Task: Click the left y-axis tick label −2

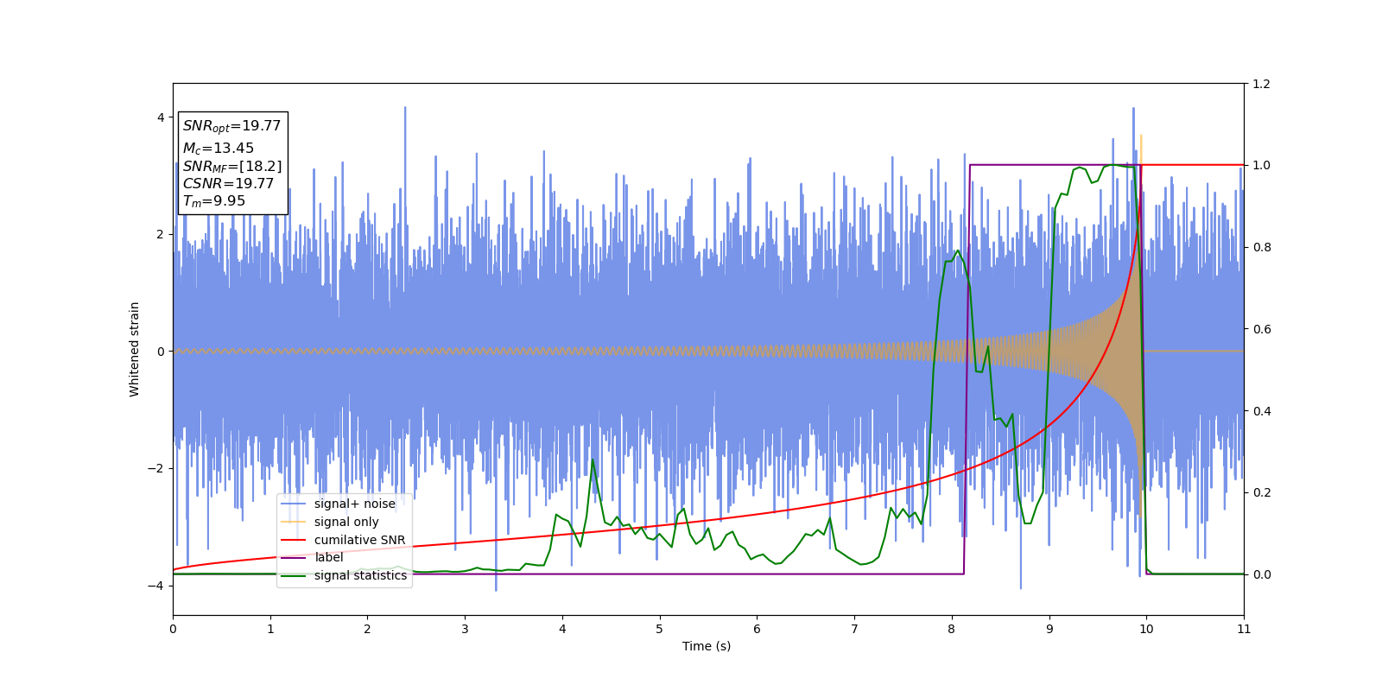Action: point(157,468)
